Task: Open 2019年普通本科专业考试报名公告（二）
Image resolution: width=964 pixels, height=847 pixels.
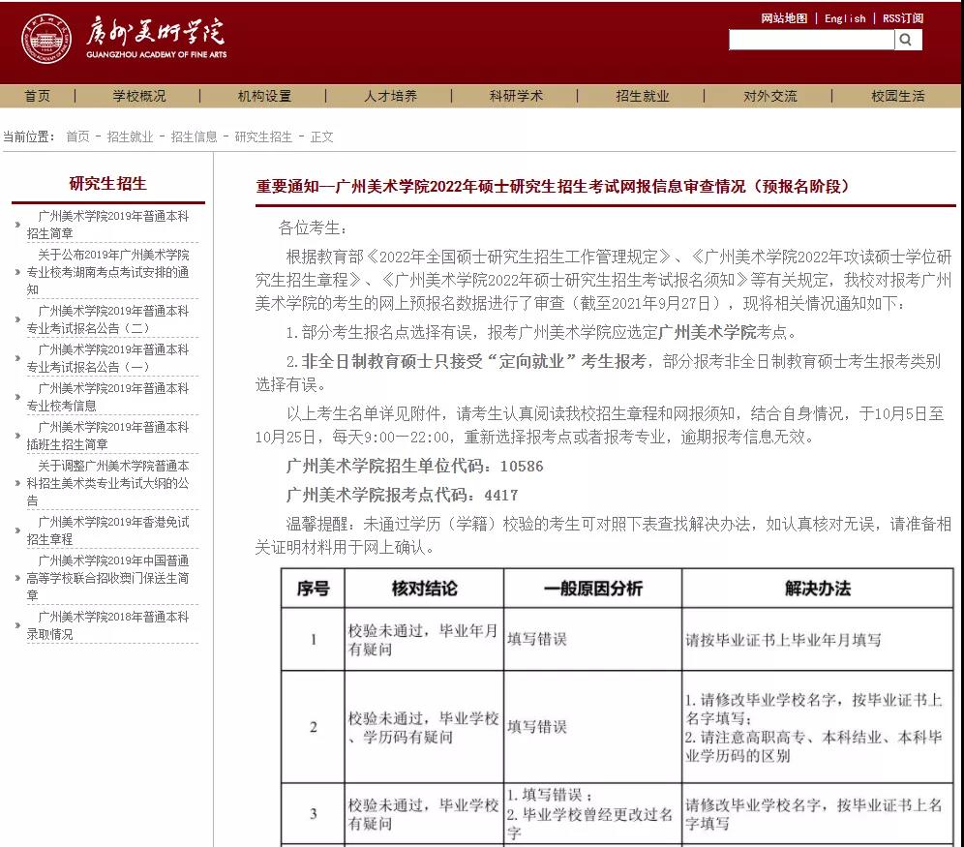Action: coord(108,319)
